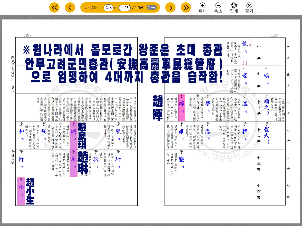This screenshot has height=226, width=302.
Task: Jump to the last page with double-right arrows
Action: coord(186,8)
